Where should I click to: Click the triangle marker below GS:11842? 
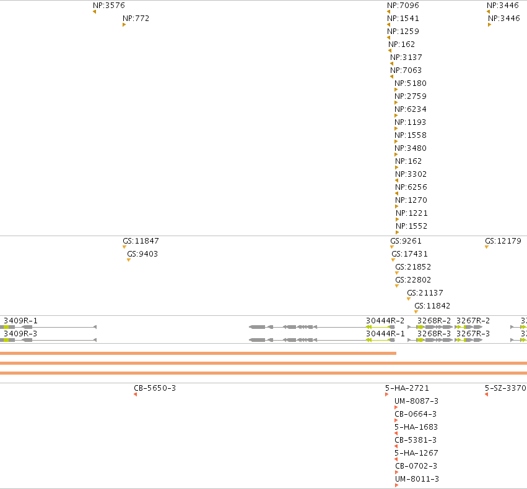pos(416,312)
